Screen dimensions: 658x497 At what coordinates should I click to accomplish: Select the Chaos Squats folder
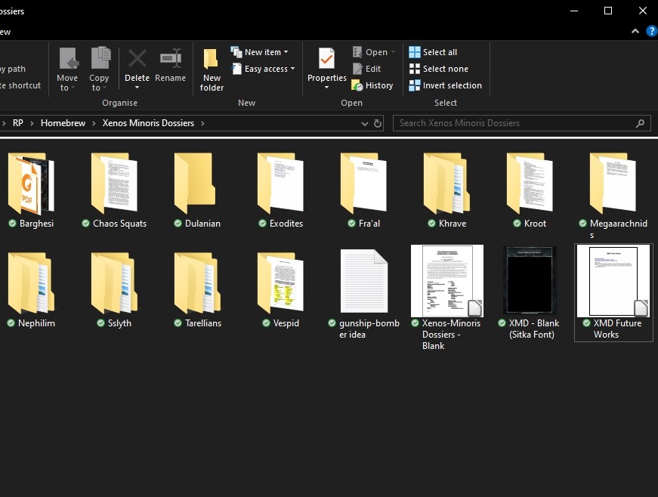114,184
